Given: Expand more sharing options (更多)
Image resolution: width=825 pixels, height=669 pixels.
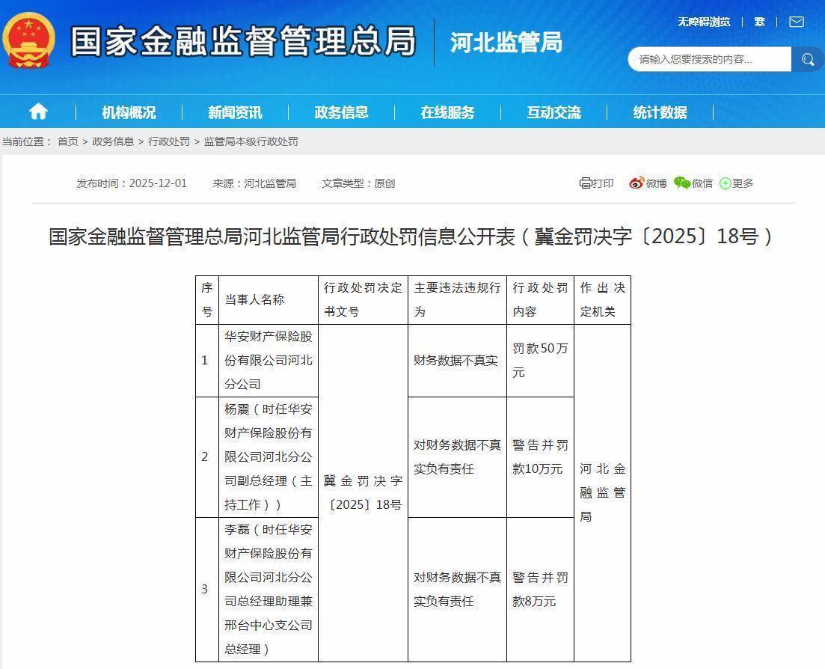Looking at the screenshot, I should (x=736, y=183).
